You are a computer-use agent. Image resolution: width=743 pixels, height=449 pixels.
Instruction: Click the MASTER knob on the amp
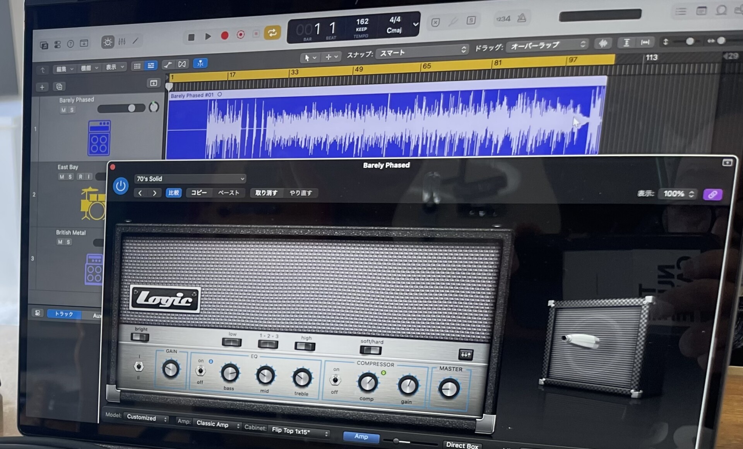449,388
